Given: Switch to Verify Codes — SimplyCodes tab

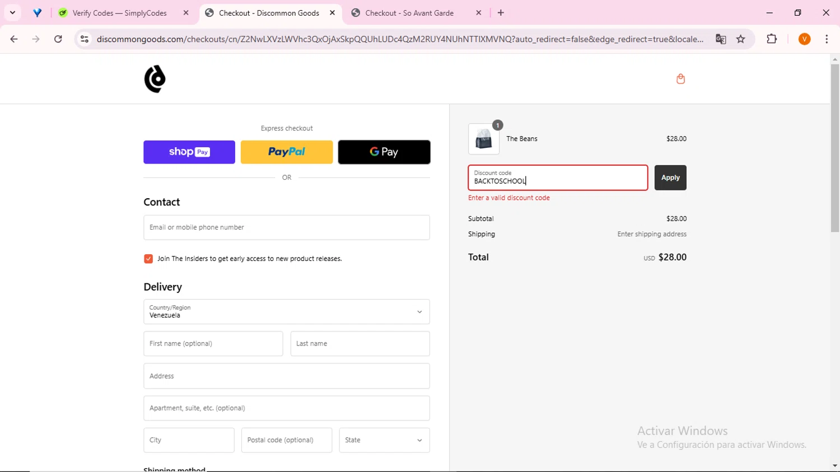Looking at the screenshot, I should click(120, 13).
